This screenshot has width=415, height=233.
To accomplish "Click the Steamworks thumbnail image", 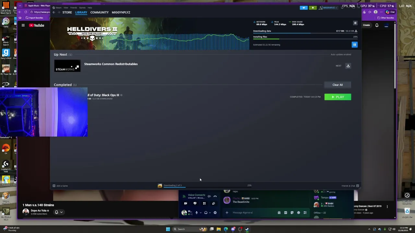I will (x=67, y=66).
